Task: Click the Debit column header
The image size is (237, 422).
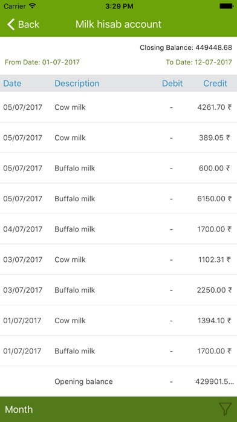Action: pos(172,84)
